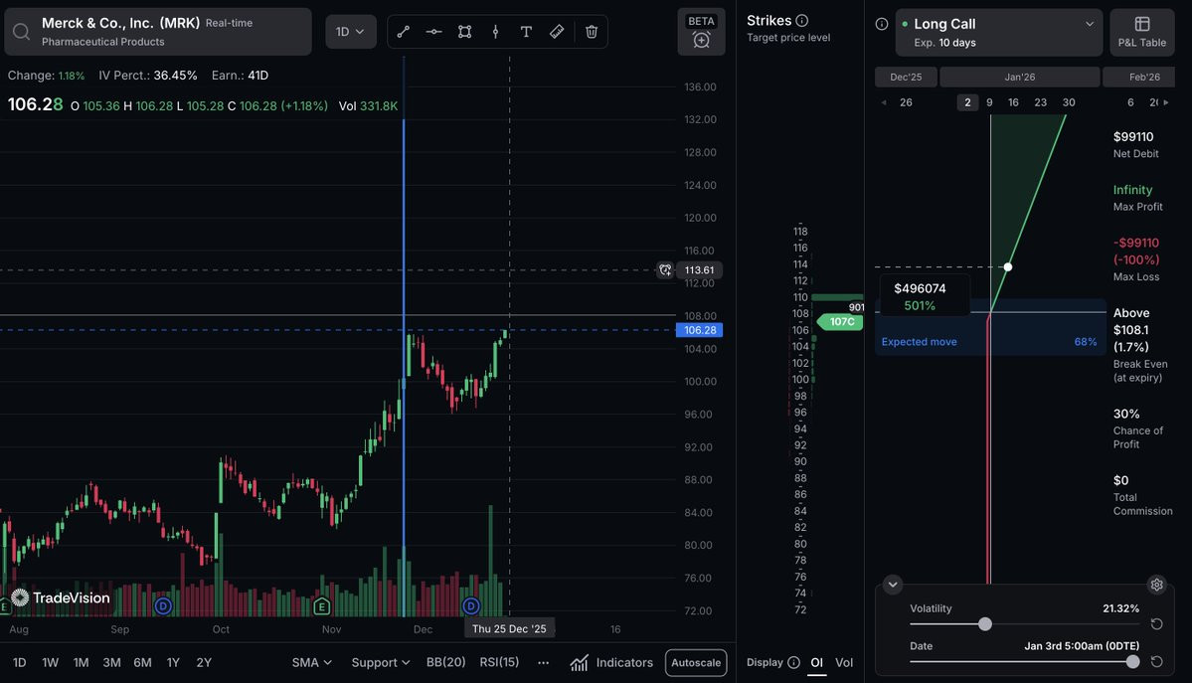Click the info icon beside Long Call
1192x683 pixels.
pos(882,24)
